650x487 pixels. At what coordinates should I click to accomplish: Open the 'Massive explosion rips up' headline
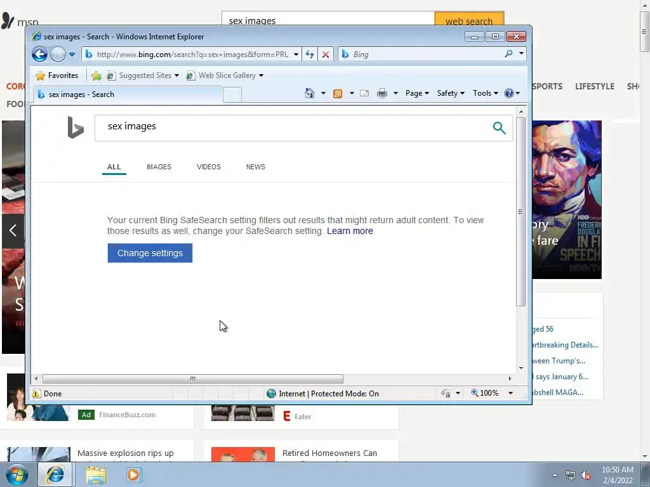click(126, 453)
